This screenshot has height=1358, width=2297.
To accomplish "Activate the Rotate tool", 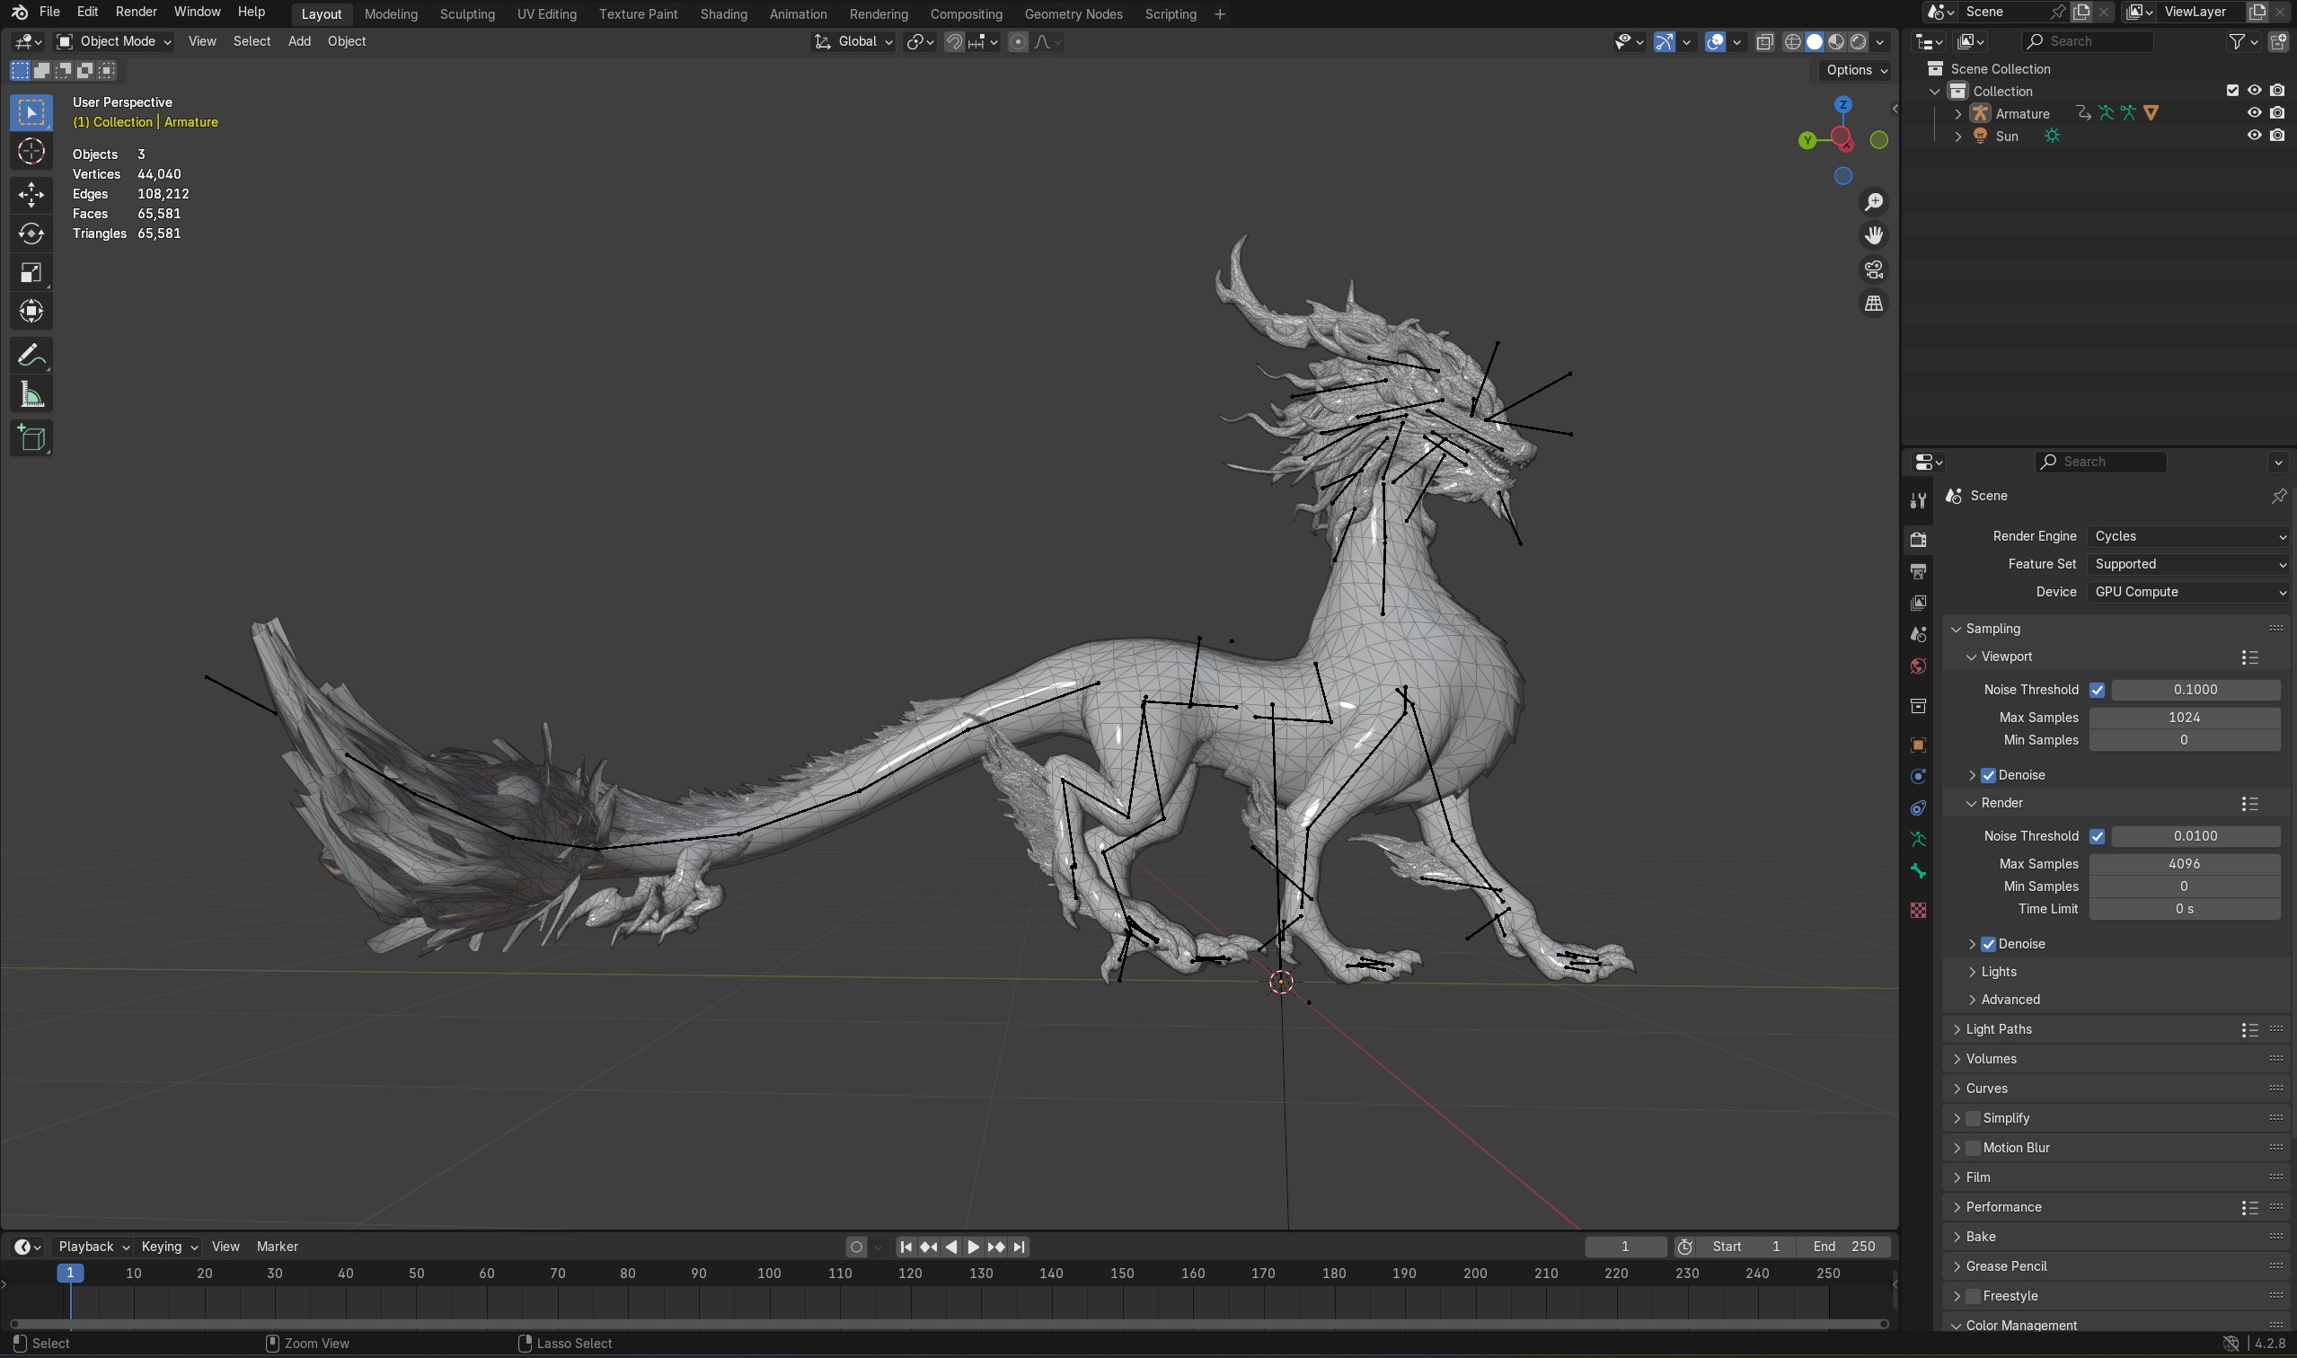I will tap(31, 234).
